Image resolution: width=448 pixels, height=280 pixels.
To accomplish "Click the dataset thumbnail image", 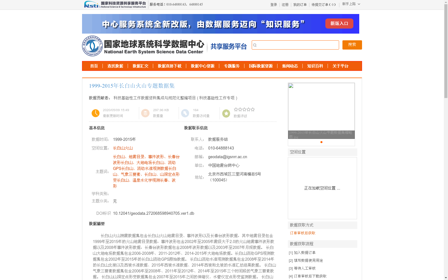I will [321, 111].
